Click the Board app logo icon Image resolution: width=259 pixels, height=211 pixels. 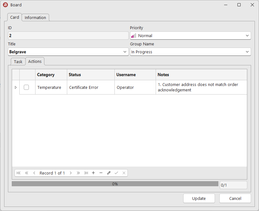5,5
